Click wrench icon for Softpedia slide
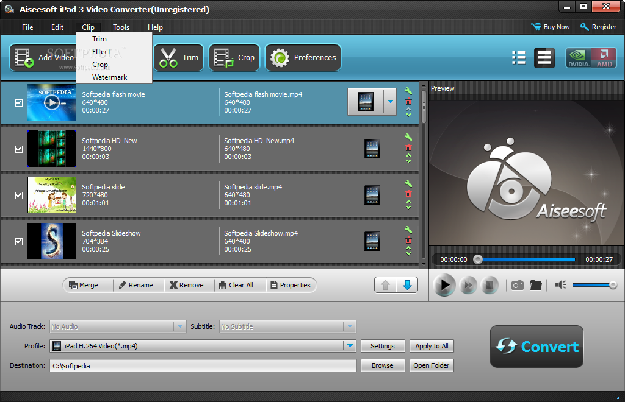 408,183
